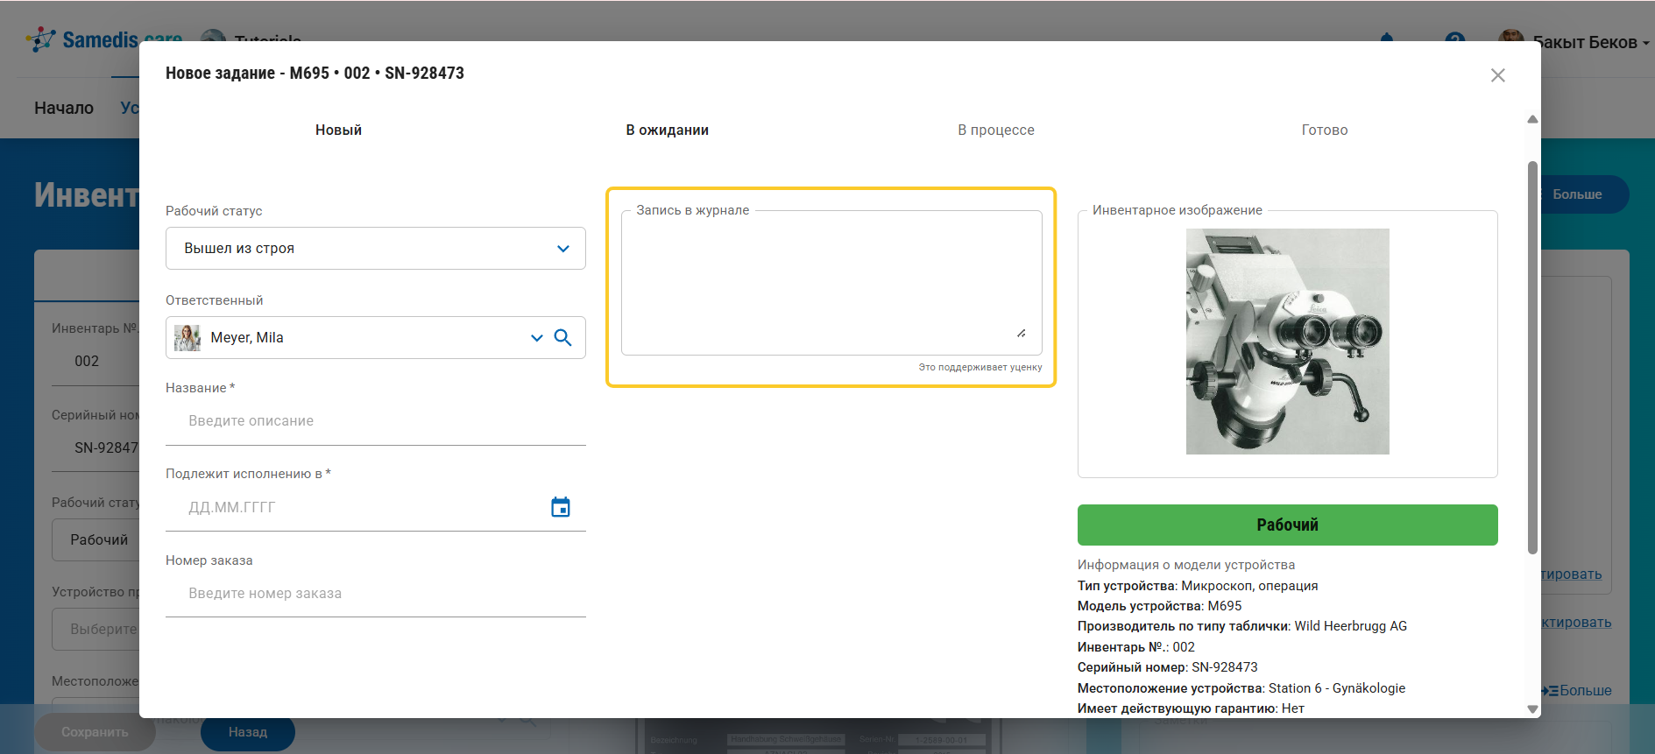
Task: Click the Назад button
Action: pyautogui.click(x=248, y=732)
